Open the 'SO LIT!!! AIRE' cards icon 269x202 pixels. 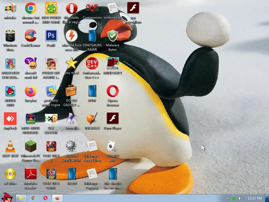pyautogui.click(x=111, y=146)
